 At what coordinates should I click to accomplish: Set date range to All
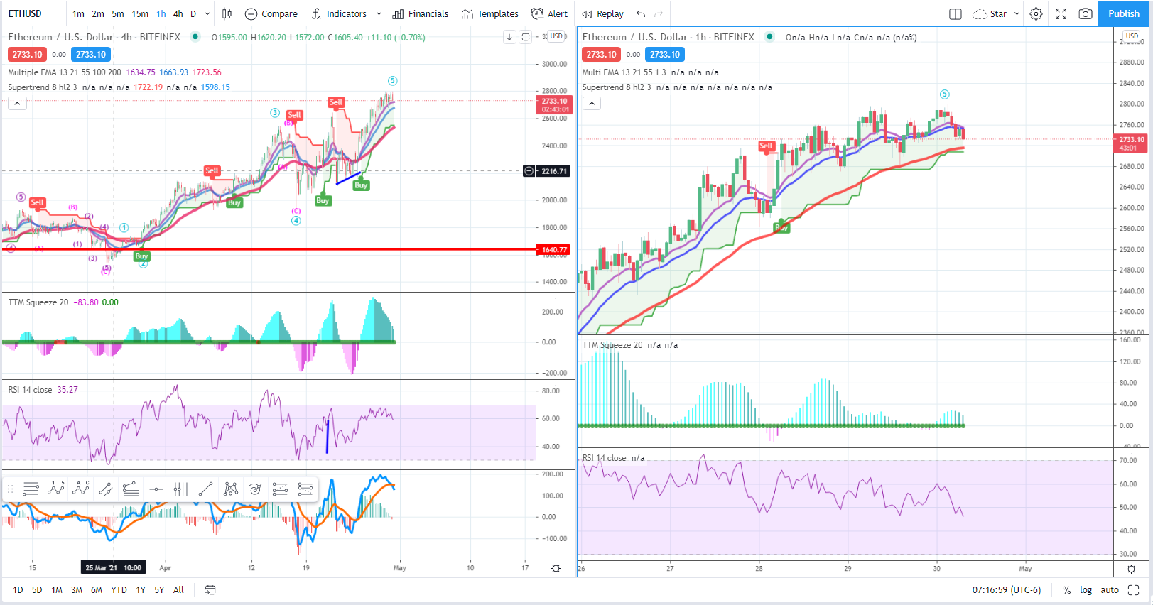[178, 589]
